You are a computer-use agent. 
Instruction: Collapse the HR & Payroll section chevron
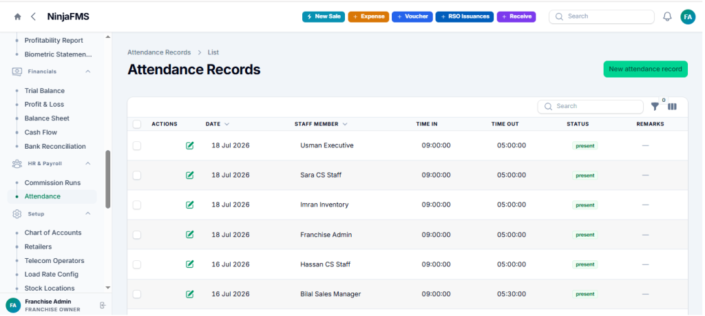point(88,164)
